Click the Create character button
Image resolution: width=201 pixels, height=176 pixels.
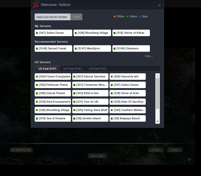click(x=156, y=150)
